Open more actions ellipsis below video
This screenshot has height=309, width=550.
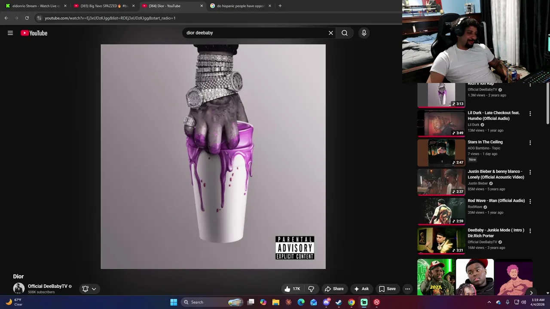408,289
